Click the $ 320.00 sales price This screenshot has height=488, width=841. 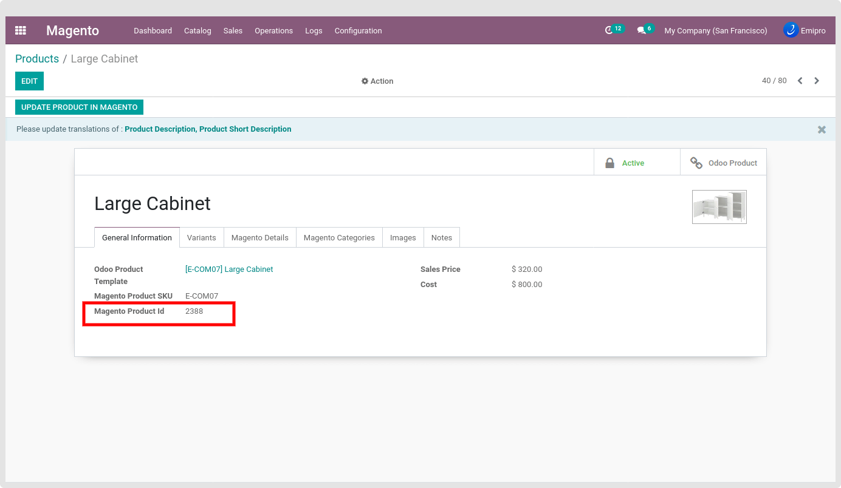(x=527, y=269)
